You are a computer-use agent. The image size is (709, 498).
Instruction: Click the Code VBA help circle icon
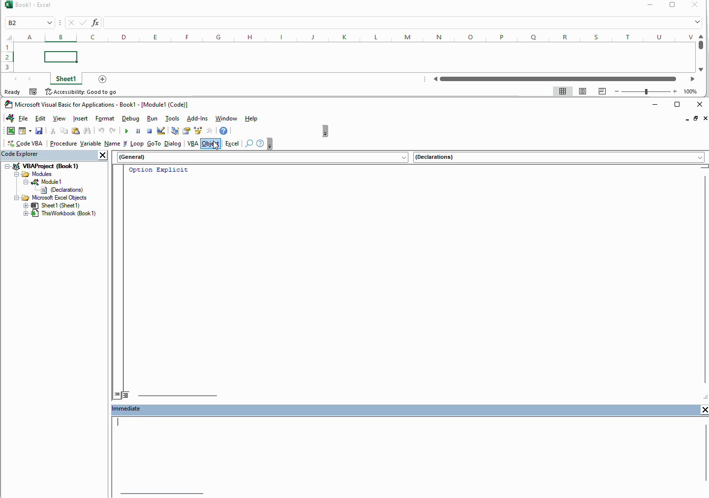coord(260,144)
